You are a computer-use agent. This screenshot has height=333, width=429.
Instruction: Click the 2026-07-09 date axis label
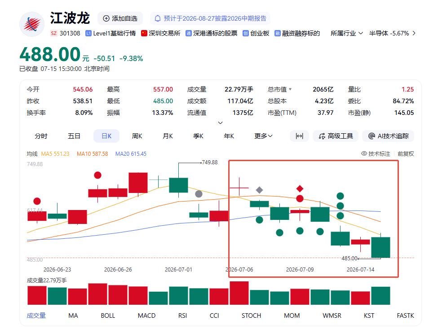click(300, 270)
